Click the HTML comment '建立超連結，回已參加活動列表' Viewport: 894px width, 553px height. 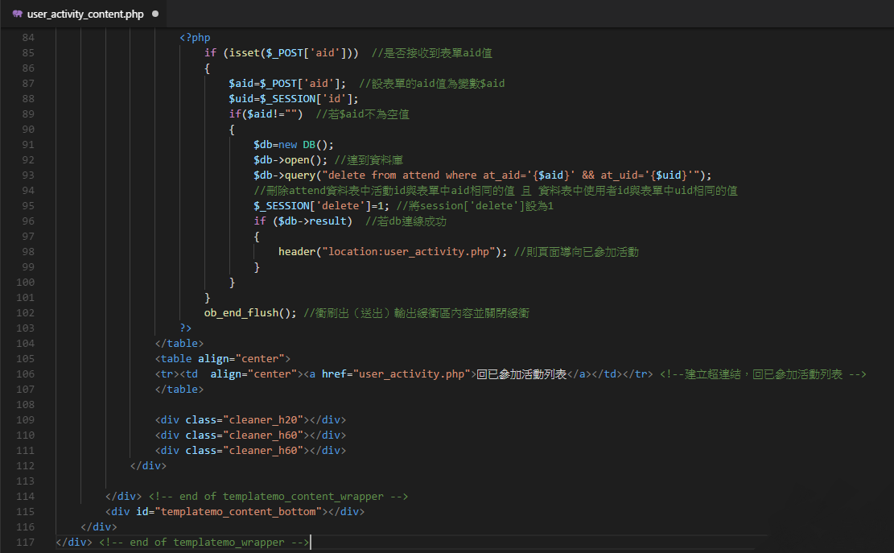(x=763, y=374)
